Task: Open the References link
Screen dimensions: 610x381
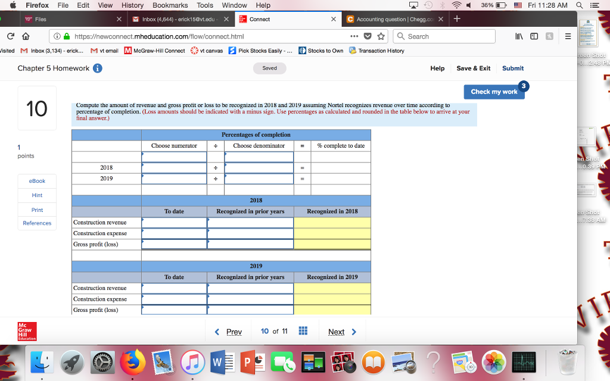Action: (37, 223)
